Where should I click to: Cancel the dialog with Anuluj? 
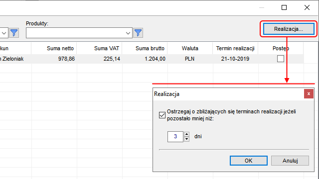coord(290,161)
